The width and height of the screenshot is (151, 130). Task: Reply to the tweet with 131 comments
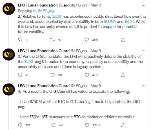(x=20, y=125)
